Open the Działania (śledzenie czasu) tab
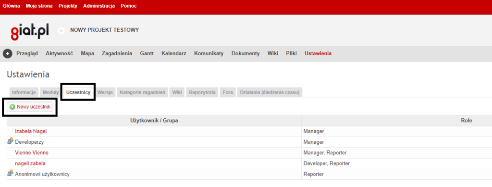Screen dimensions: 492x187 pyautogui.click(x=270, y=93)
